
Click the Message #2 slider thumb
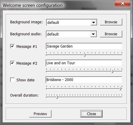click(112, 71)
